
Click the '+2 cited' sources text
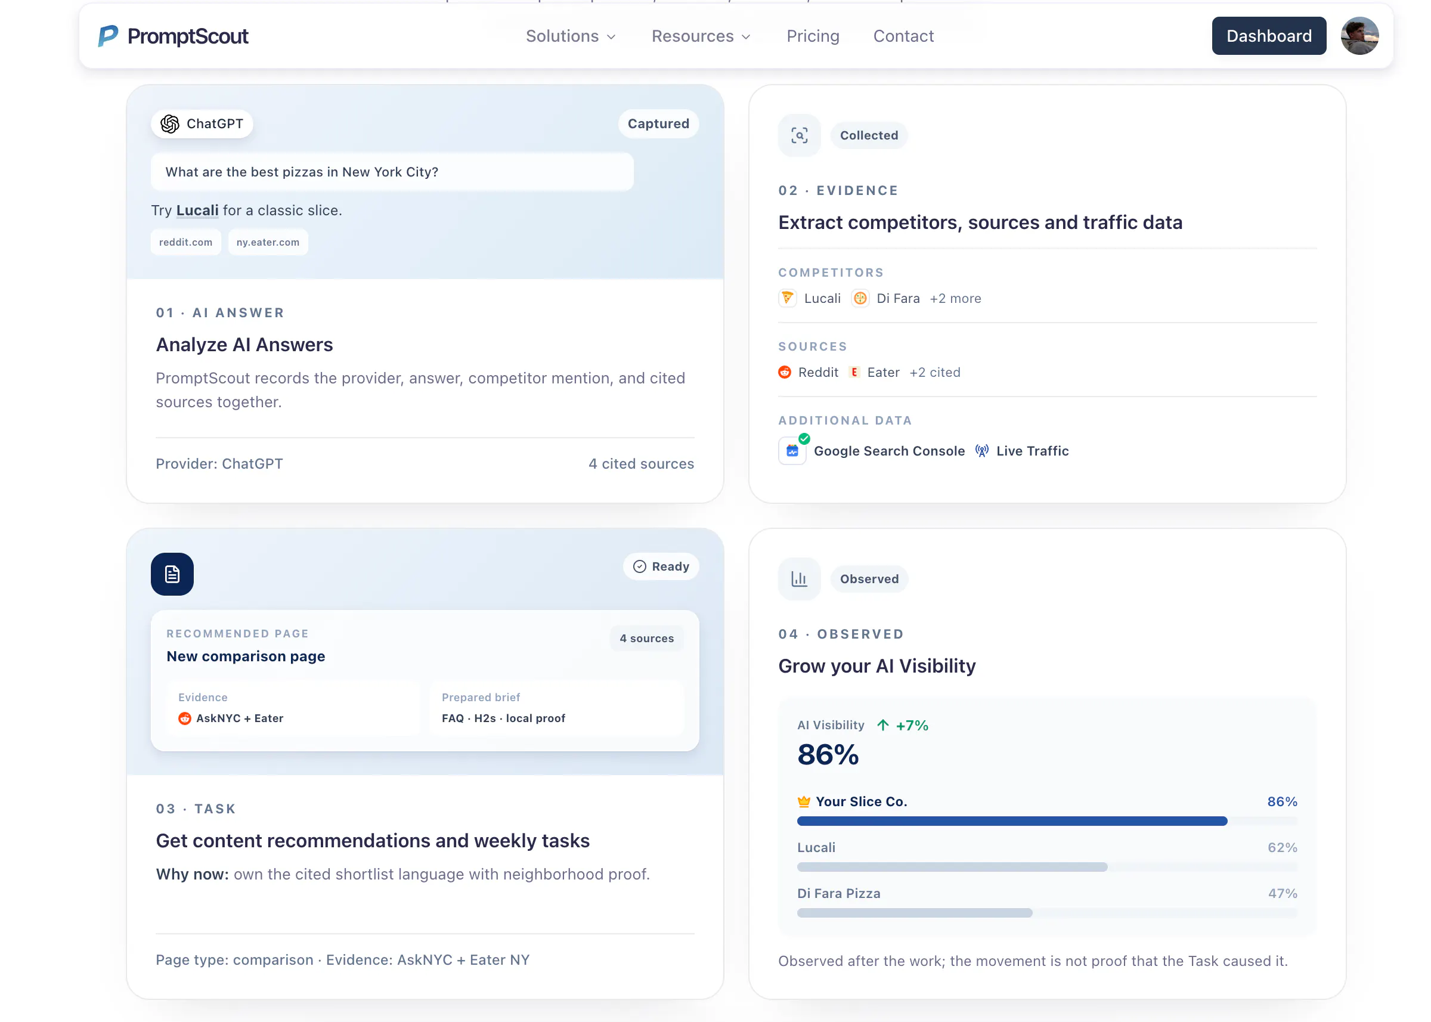[934, 373]
